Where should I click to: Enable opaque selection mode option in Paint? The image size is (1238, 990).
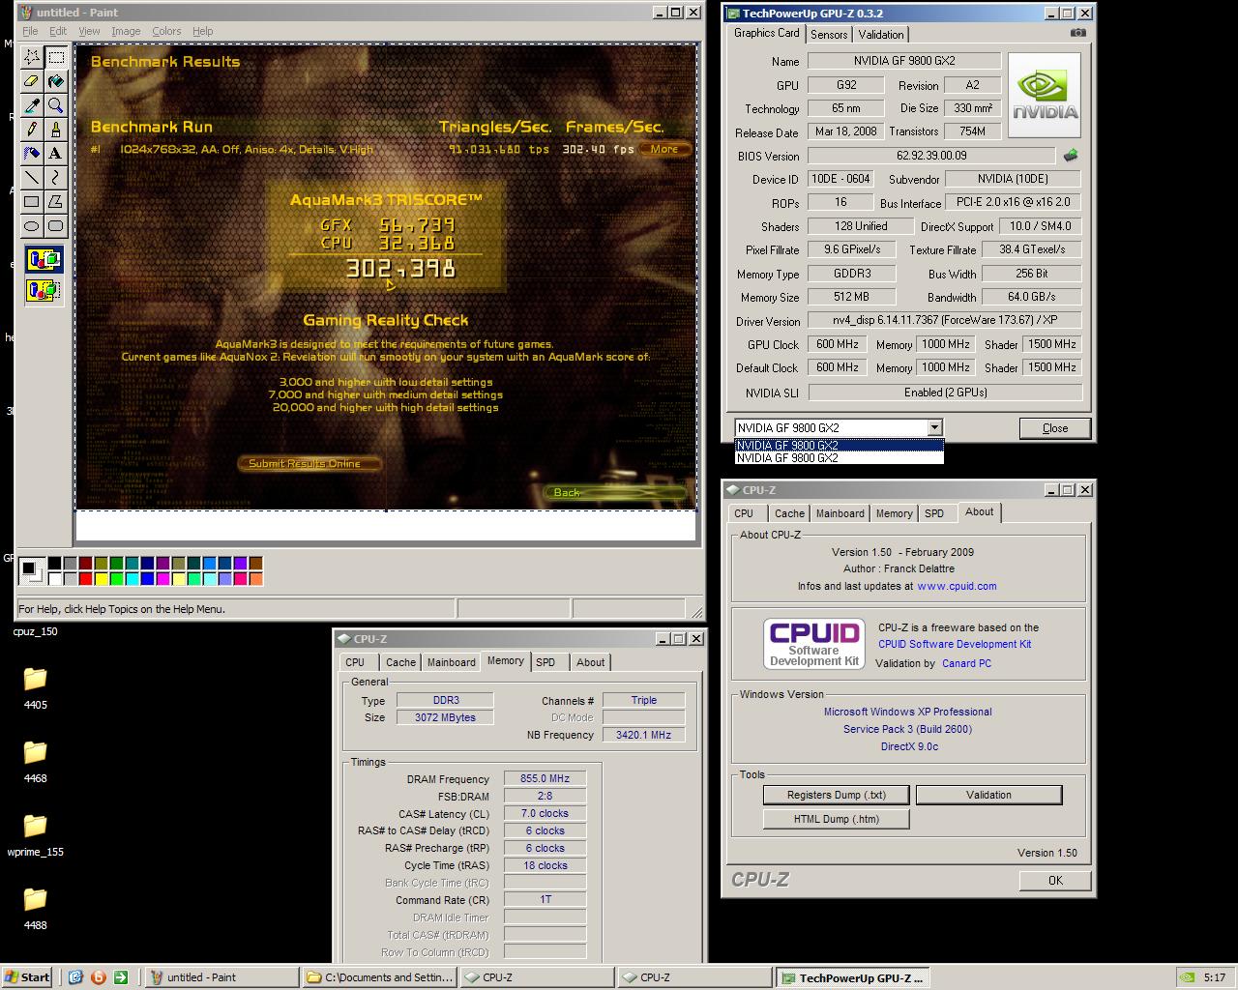[44, 260]
